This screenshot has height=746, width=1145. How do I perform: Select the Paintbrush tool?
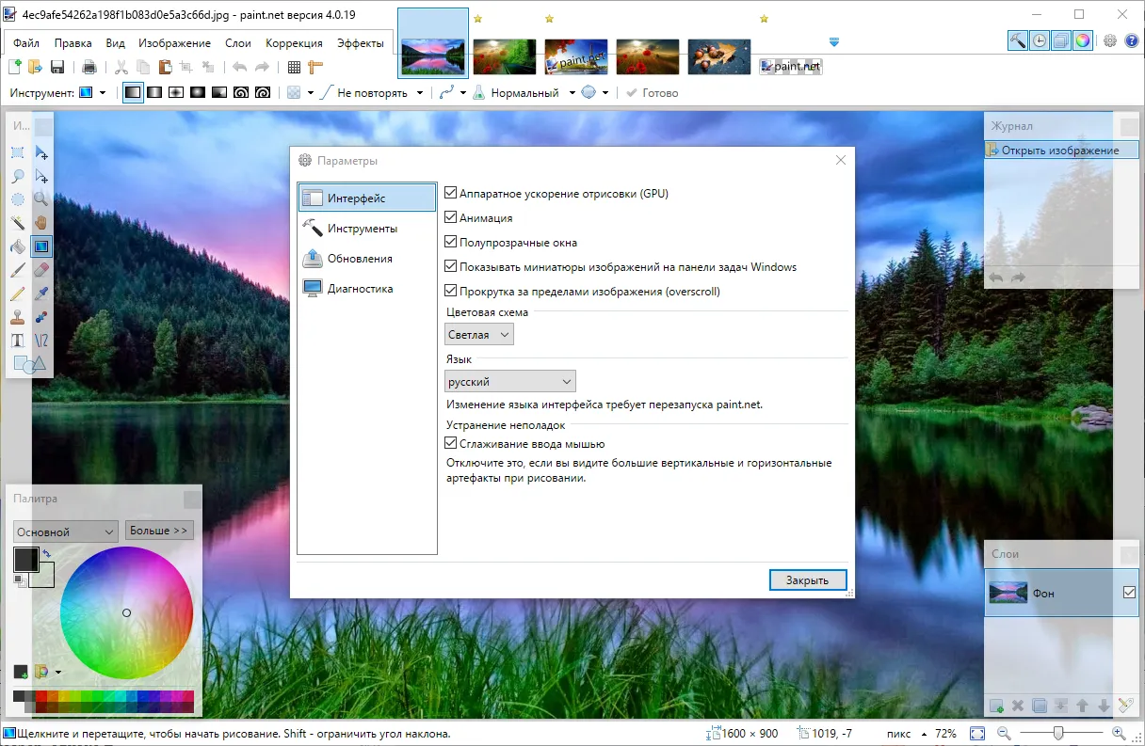tap(18, 270)
